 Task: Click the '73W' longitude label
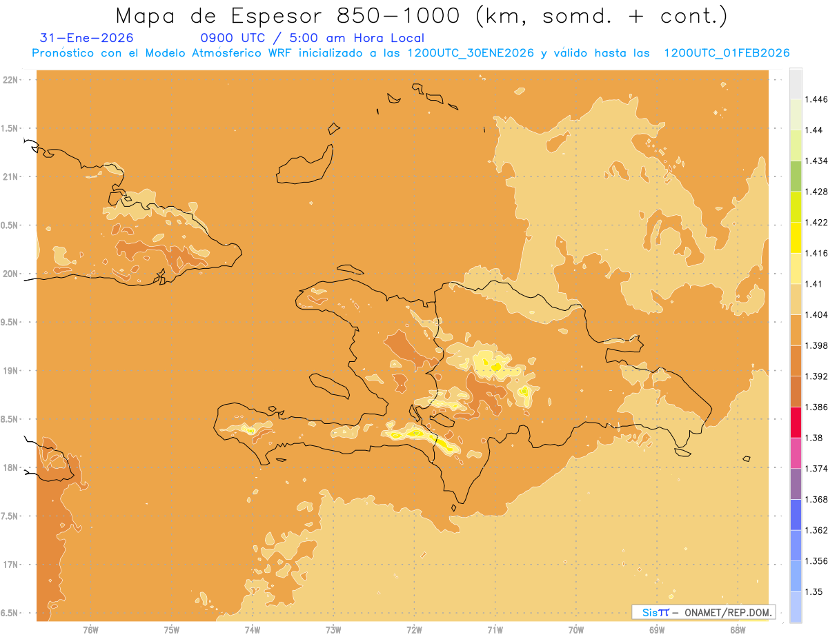pos(333,630)
